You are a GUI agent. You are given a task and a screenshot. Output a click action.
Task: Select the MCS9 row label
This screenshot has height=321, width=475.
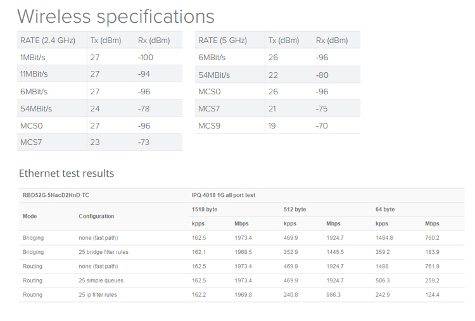pos(209,125)
